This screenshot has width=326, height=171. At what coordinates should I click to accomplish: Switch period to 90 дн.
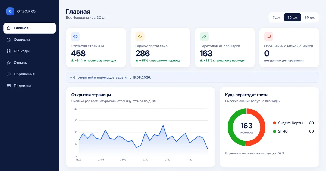[x=310, y=17]
